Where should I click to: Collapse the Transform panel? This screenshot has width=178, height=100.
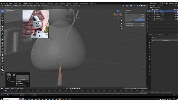tap(125, 10)
